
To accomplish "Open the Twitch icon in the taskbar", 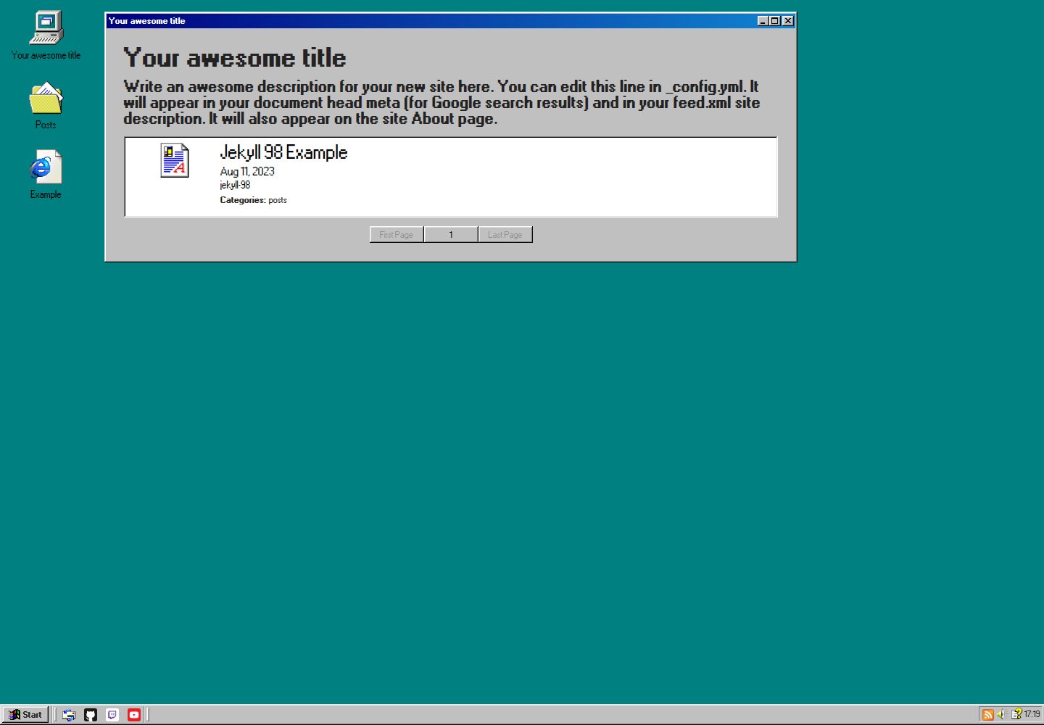I will 112,715.
